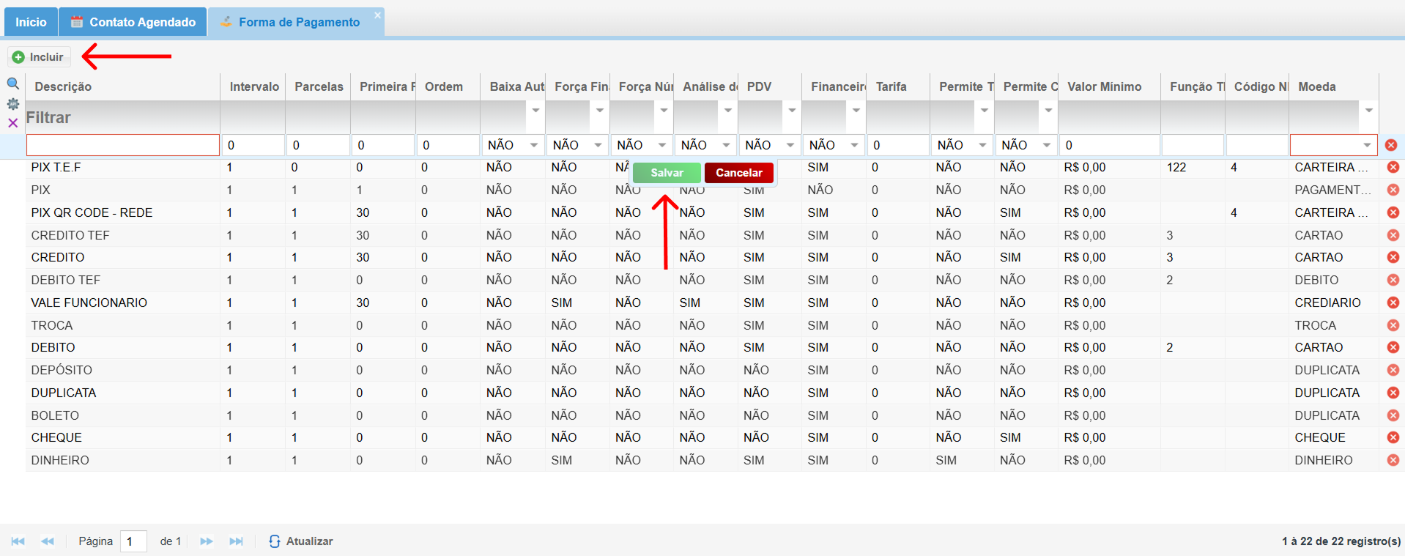Image resolution: width=1405 pixels, height=556 pixels.
Task: Expand the PDV filter dropdown arrow
Action: [x=792, y=111]
